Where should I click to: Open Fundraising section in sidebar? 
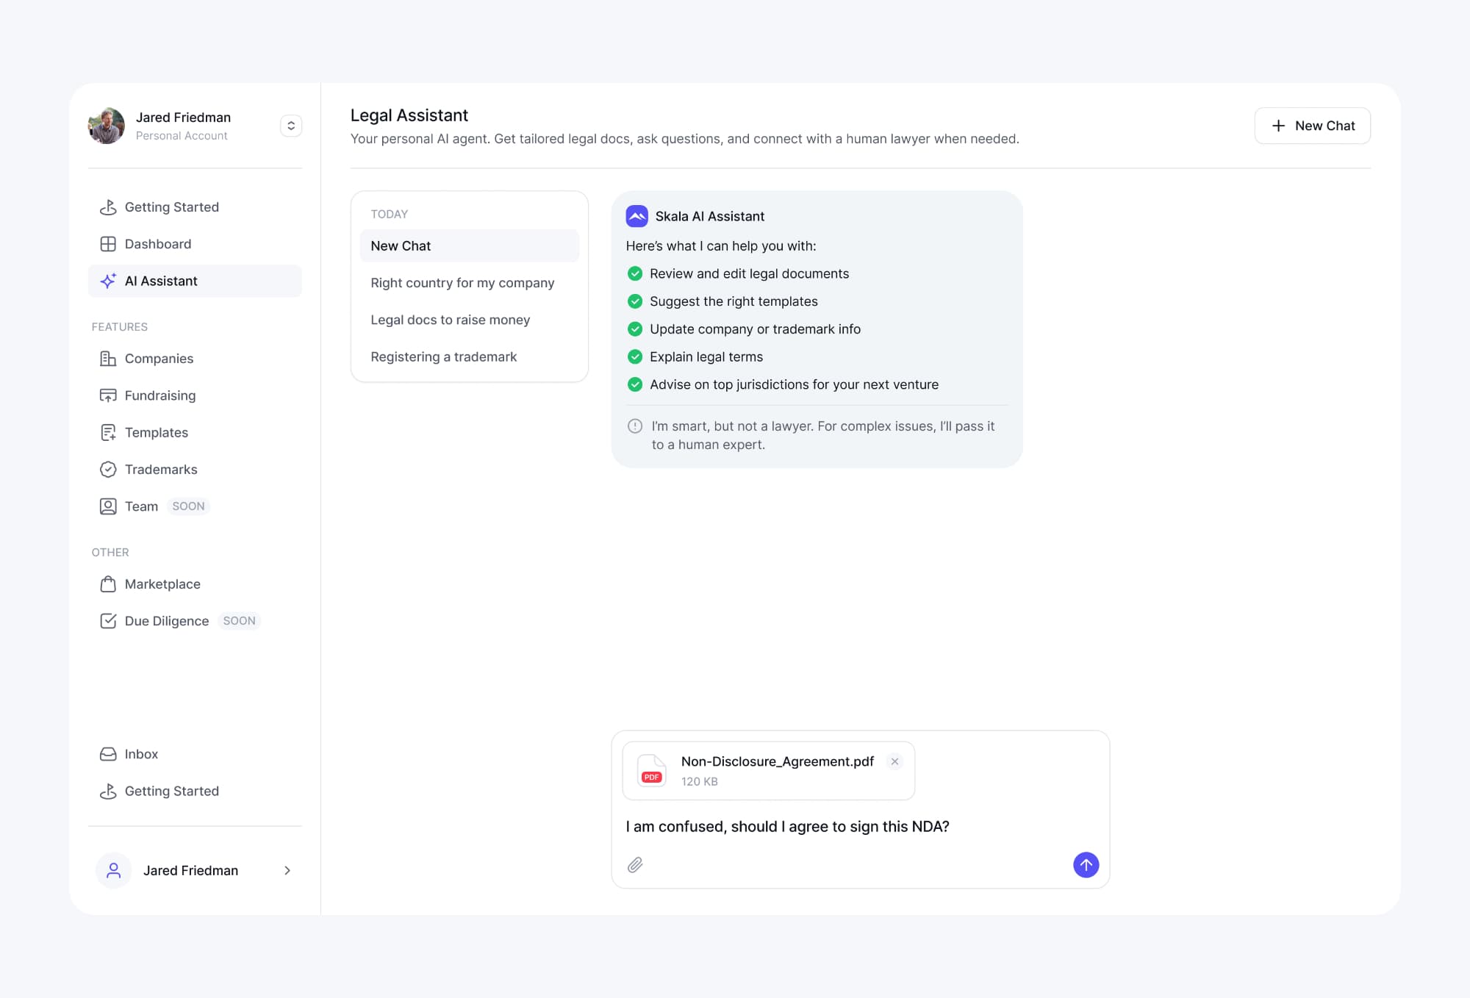(159, 395)
